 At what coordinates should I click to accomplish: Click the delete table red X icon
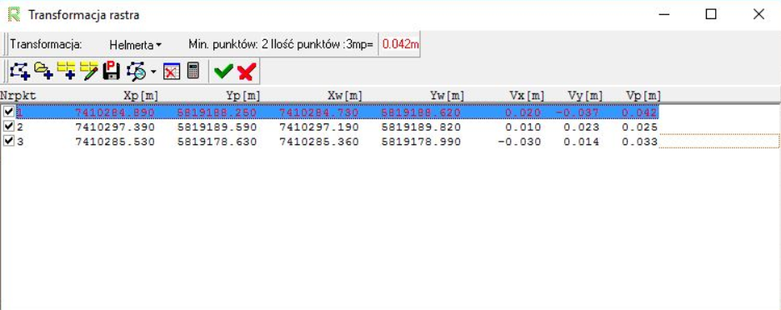[x=171, y=72]
